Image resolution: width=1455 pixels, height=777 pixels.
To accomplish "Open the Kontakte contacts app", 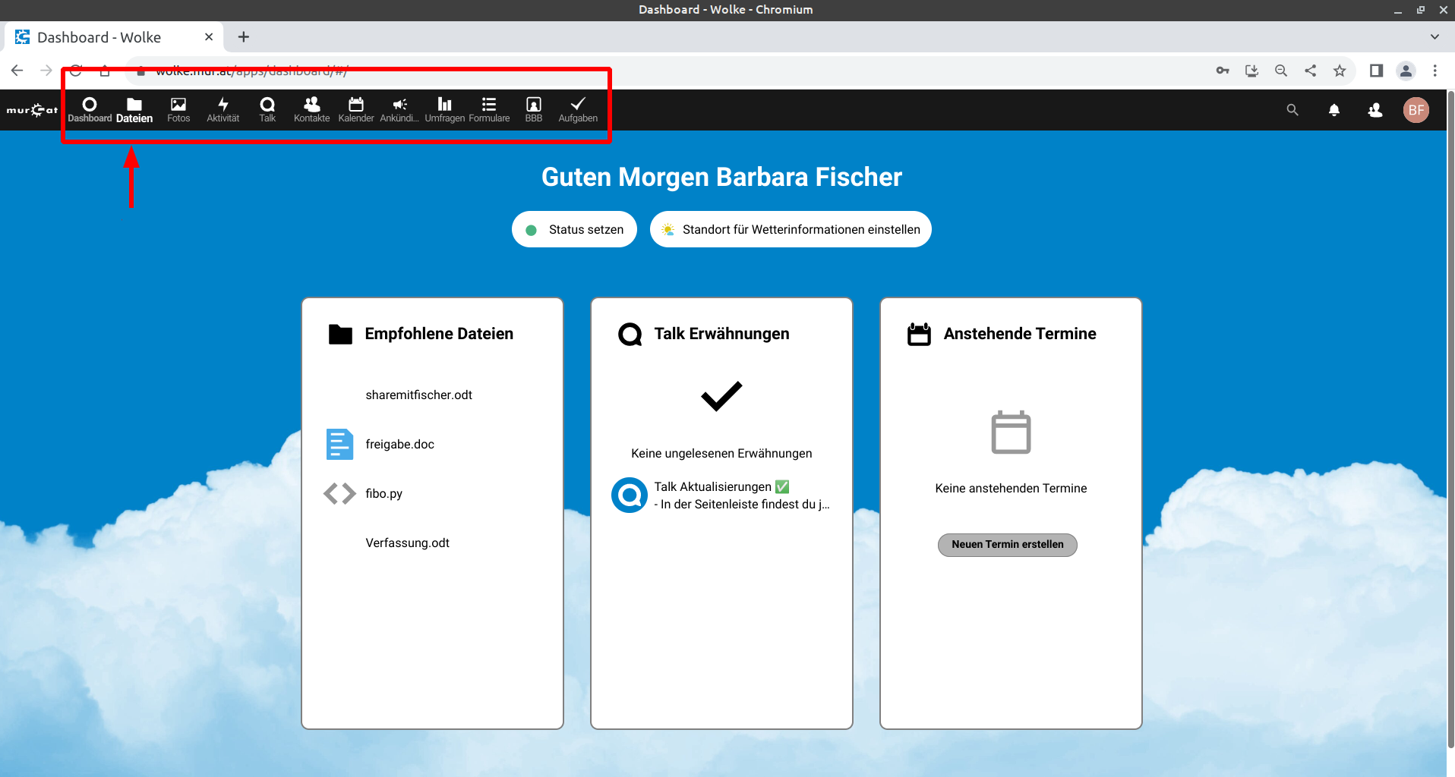I will coord(311,109).
